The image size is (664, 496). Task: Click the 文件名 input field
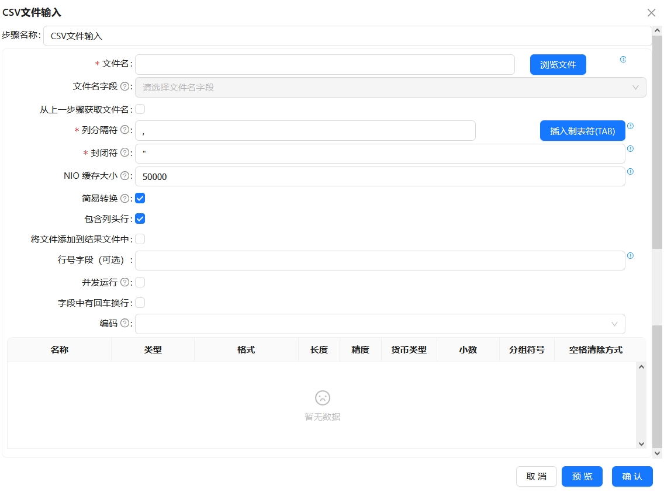tap(324, 65)
